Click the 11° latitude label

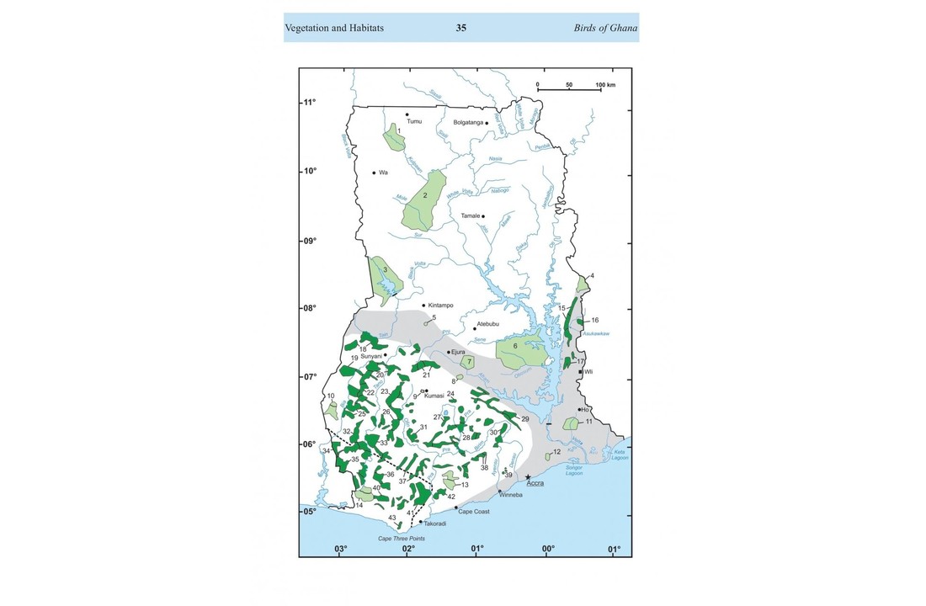310,102
